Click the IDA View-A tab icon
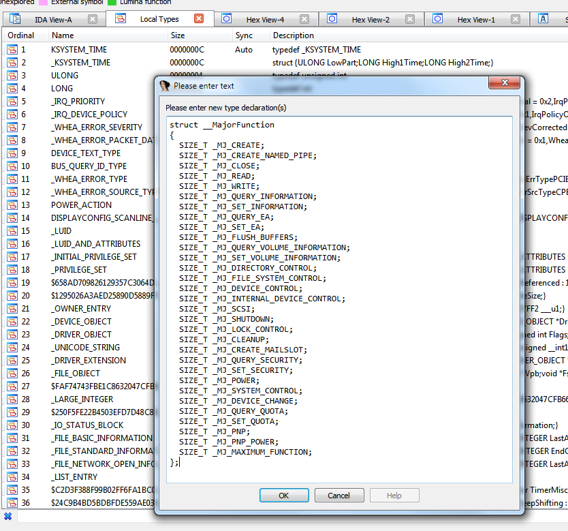Viewport: 568px width, 531px height. 15,20
